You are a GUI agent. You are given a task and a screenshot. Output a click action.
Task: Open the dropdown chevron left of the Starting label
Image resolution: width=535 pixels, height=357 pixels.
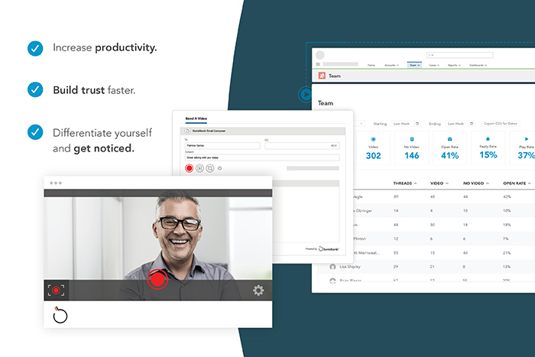pos(362,124)
